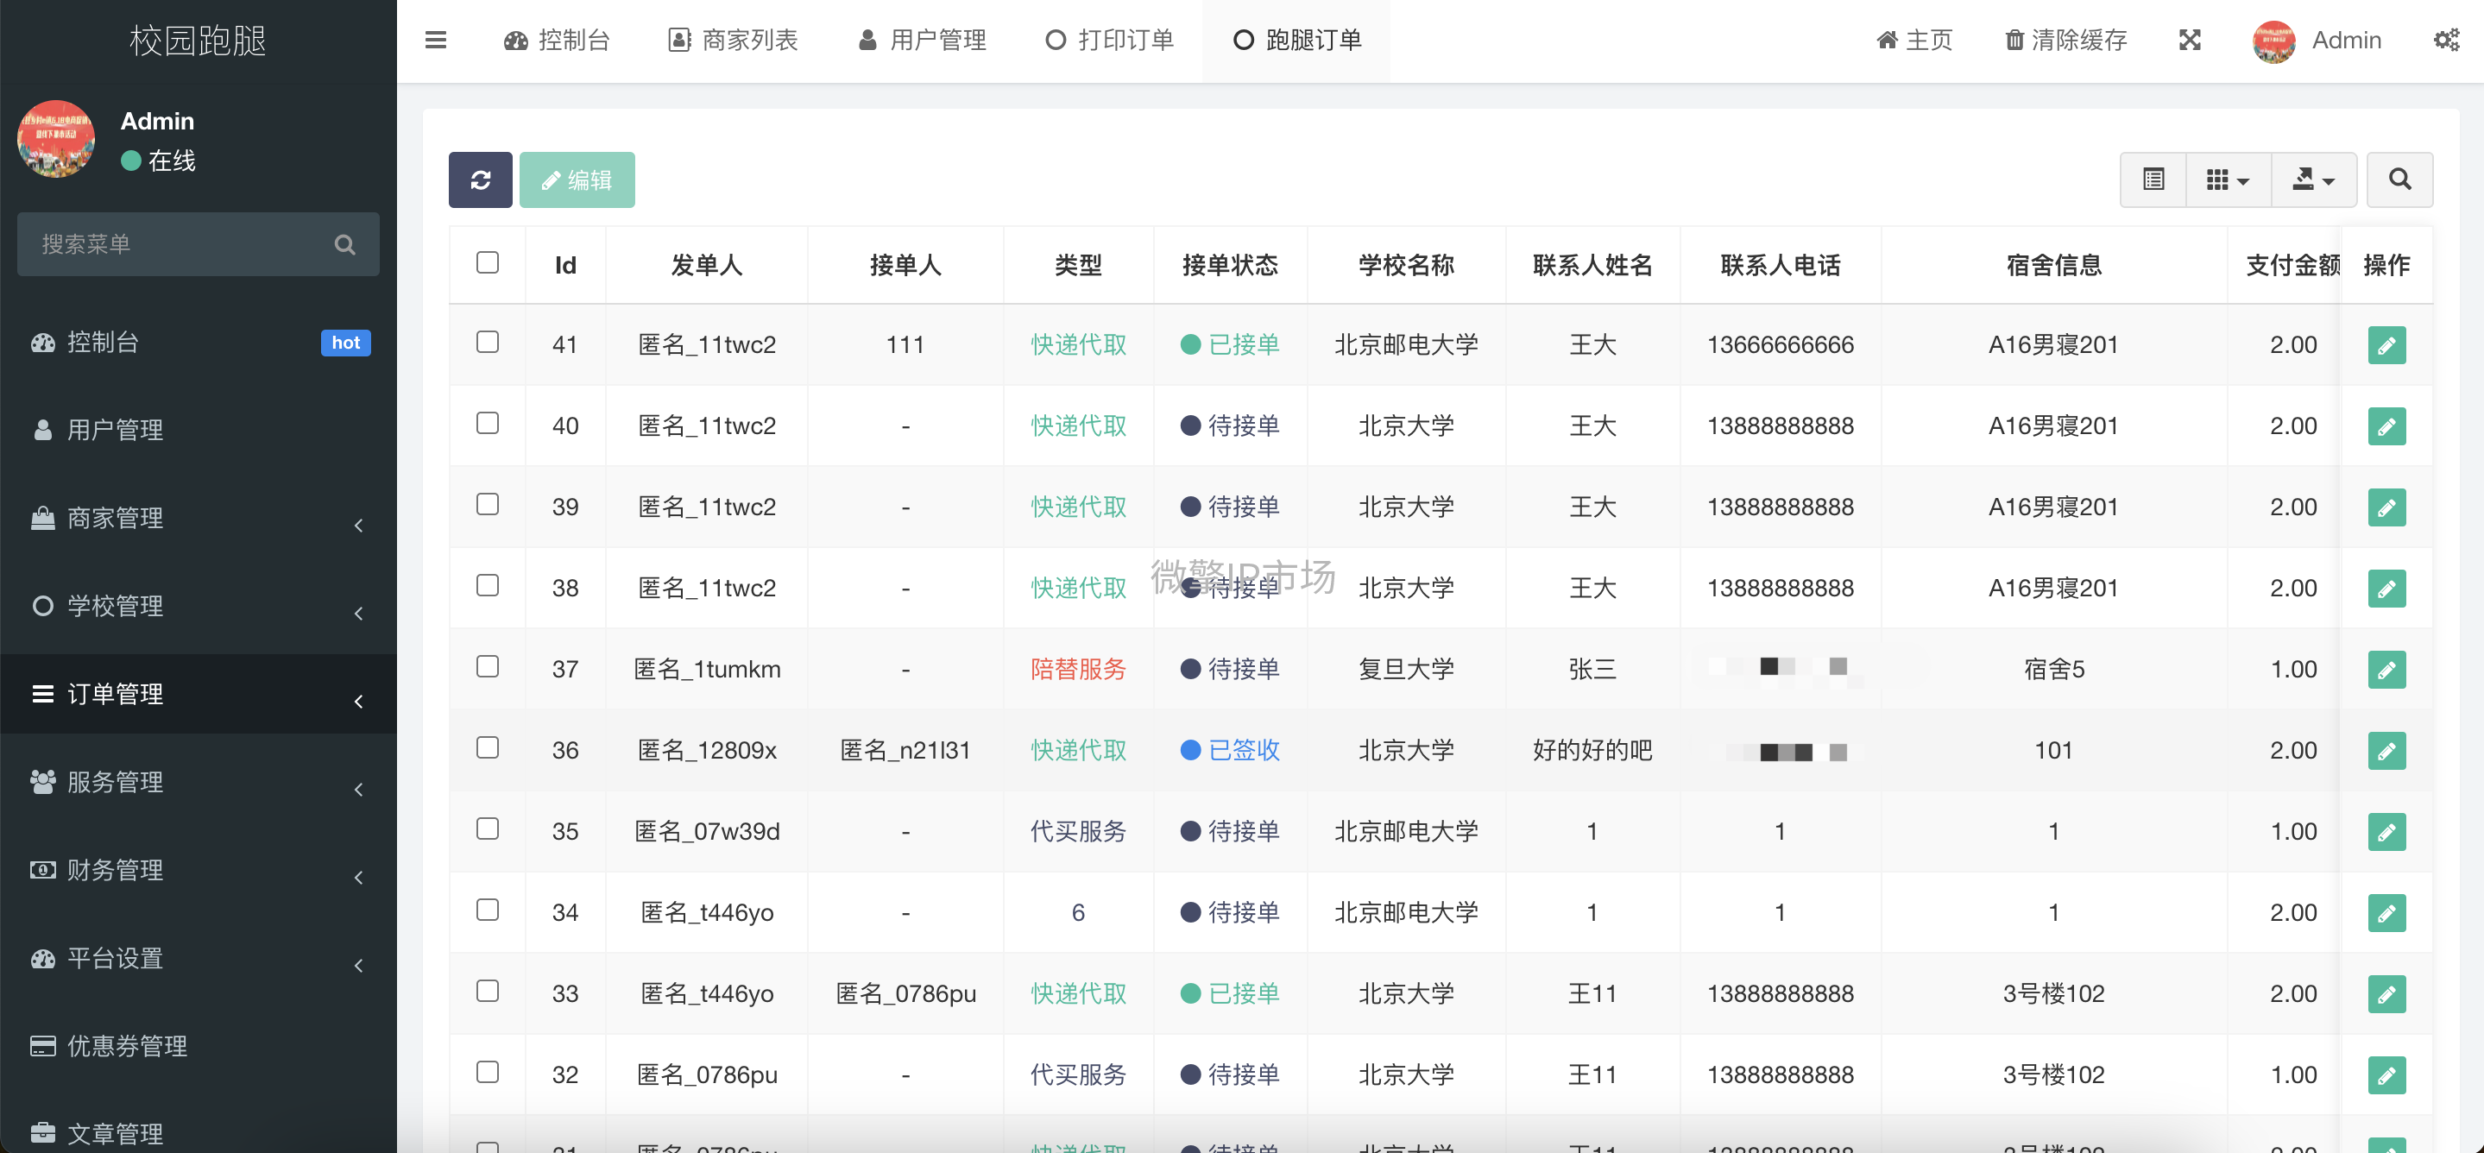This screenshot has height=1153, width=2484.
Task: Click the edit pencil icon for order 34
Action: (2386, 912)
